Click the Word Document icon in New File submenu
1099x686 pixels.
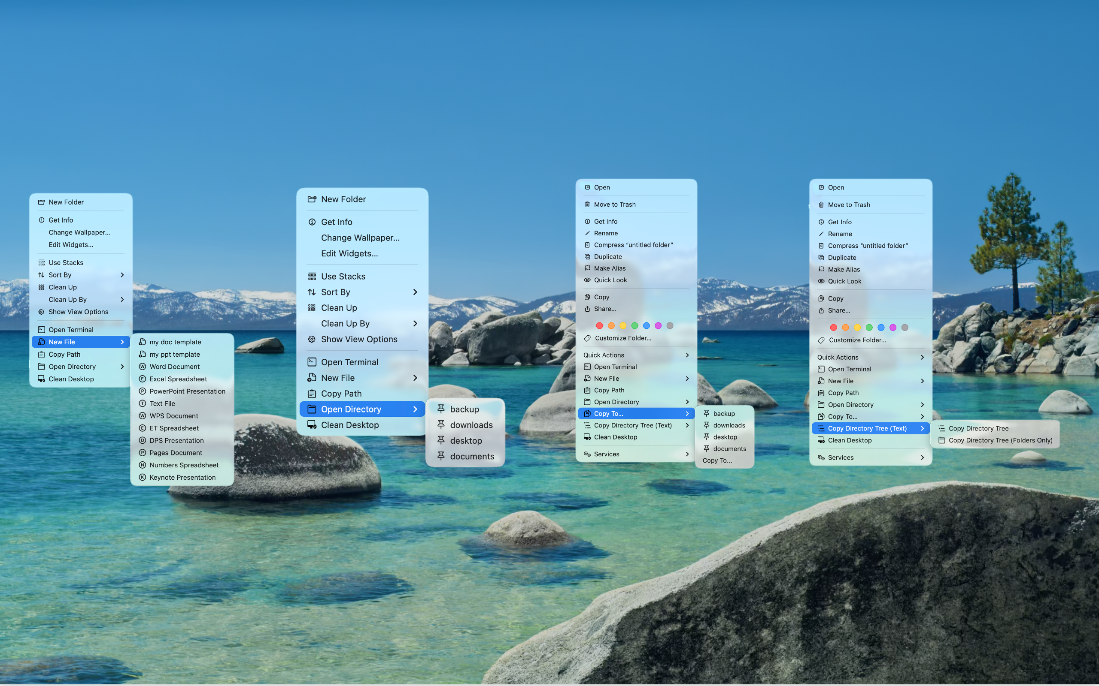(x=142, y=367)
